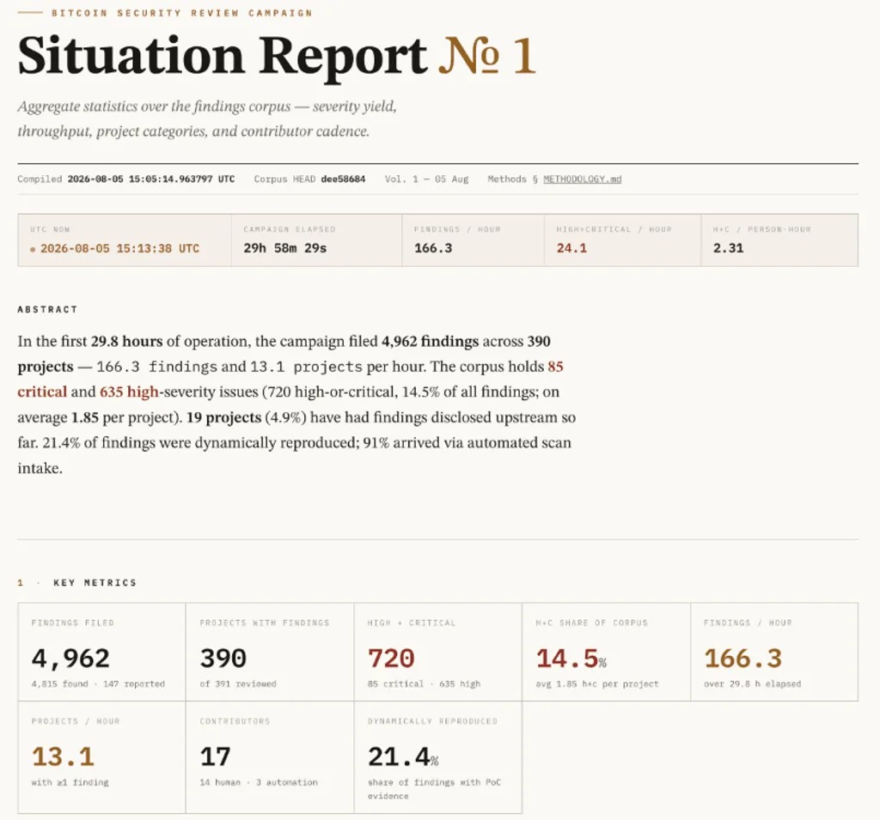Image resolution: width=880 pixels, height=820 pixels.
Task: Click the Contributors 17 card
Action: [x=270, y=757]
